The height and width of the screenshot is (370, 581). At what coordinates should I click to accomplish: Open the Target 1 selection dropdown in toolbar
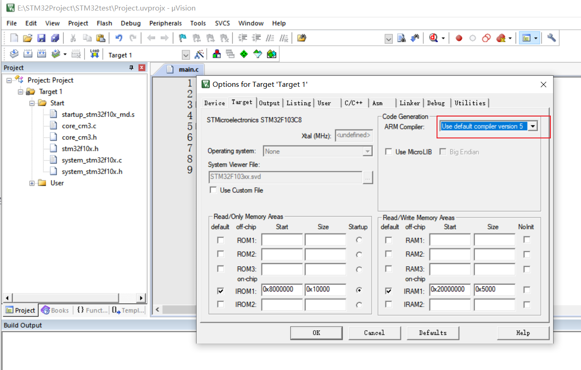(186, 55)
